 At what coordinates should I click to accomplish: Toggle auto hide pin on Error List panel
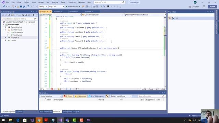[x=162, y=93]
